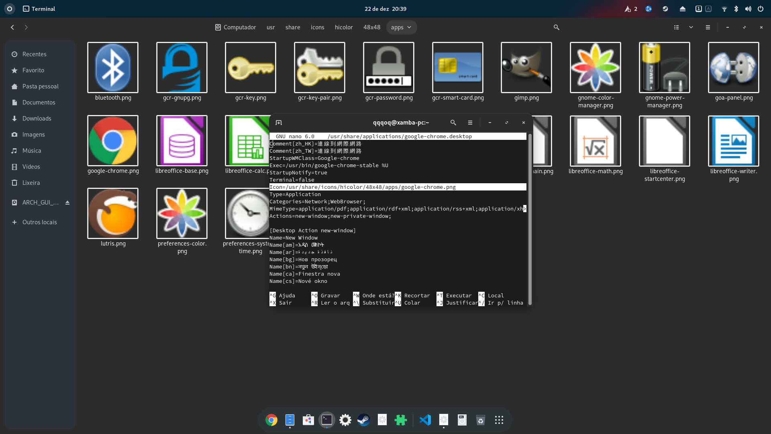Launch Visual Studio Code from dock

click(x=425, y=420)
